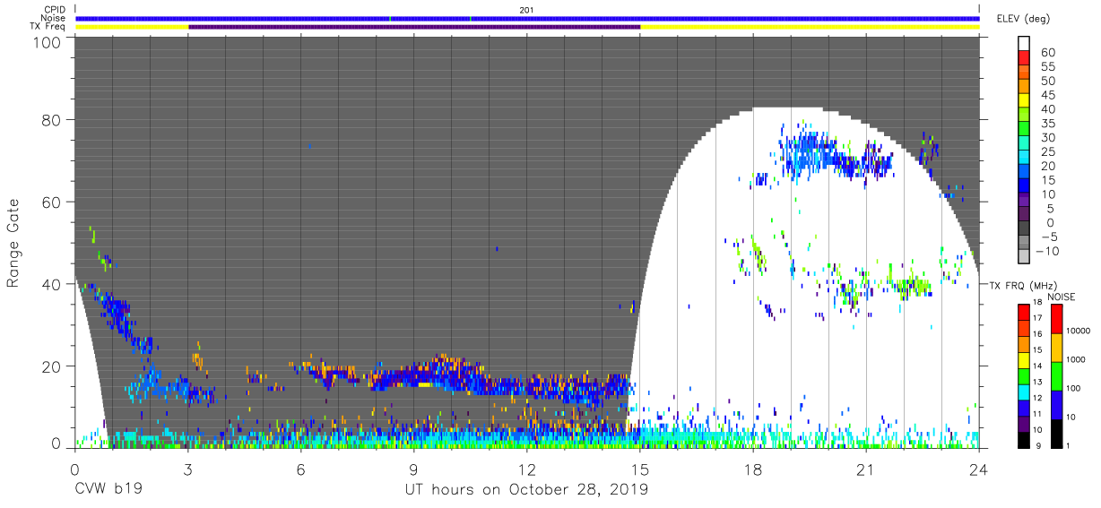
Task: Click the '35' label on the ELEV colorbar
Action: [x=1047, y=124]
